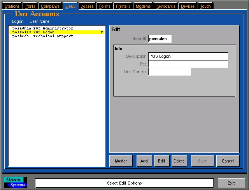Screen dimensions: 249x190
Task: Click the Edit button
Action: (x=161, y=161)
